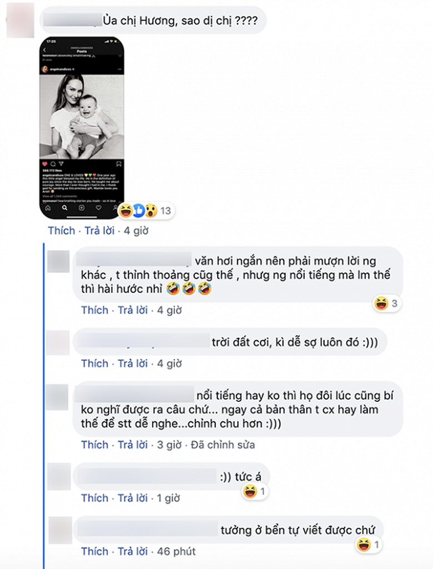This screenshot has width=433, height=569.
Task: Open haha reaction on 'tức á' reply
Action: click(255, 492)
